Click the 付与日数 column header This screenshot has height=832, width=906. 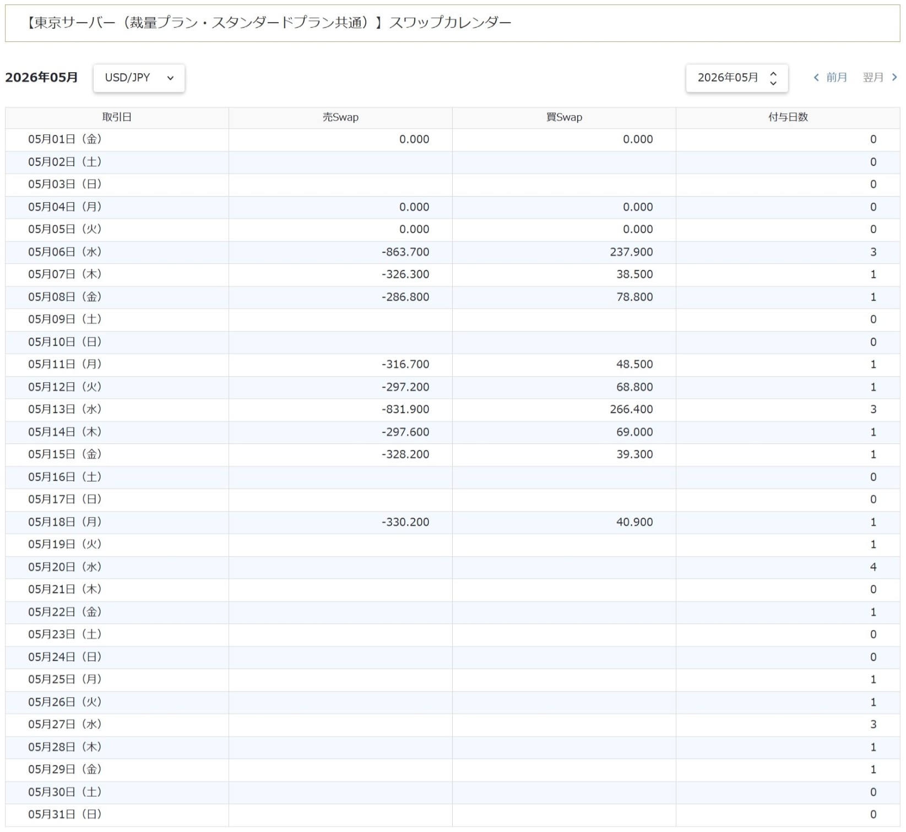tap(788, 117)
